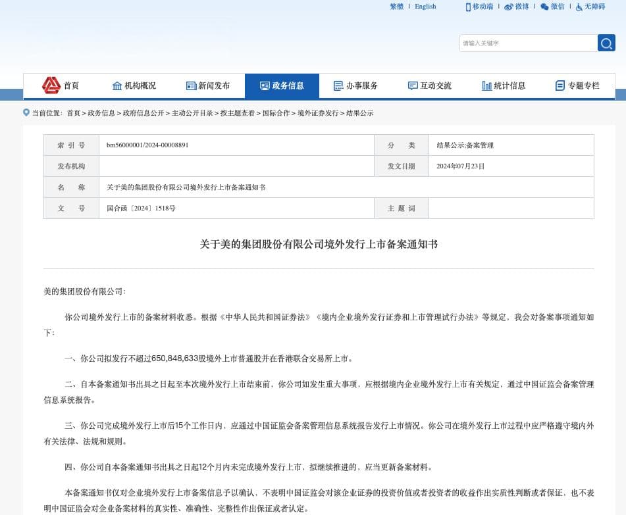Image resolution: width=626 pixels, height=515 pixels.
Task: Click the red CSRC logo icon
Action: pos(51,86)
